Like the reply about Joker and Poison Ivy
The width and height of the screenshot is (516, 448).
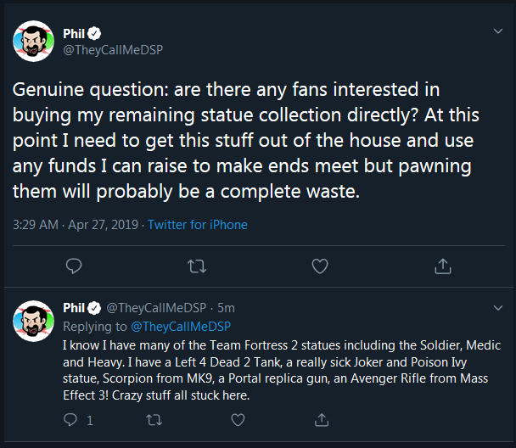coord(238,420)
